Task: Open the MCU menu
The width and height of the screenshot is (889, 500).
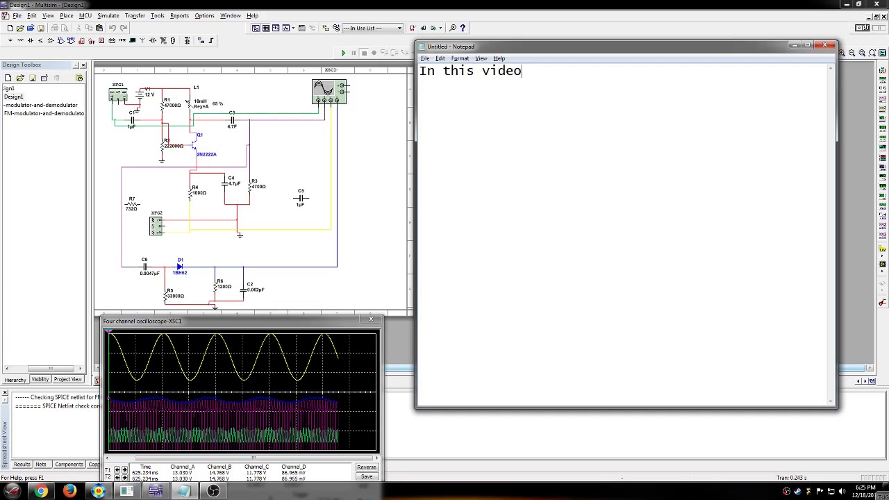Action: click(x=85, y=15)
